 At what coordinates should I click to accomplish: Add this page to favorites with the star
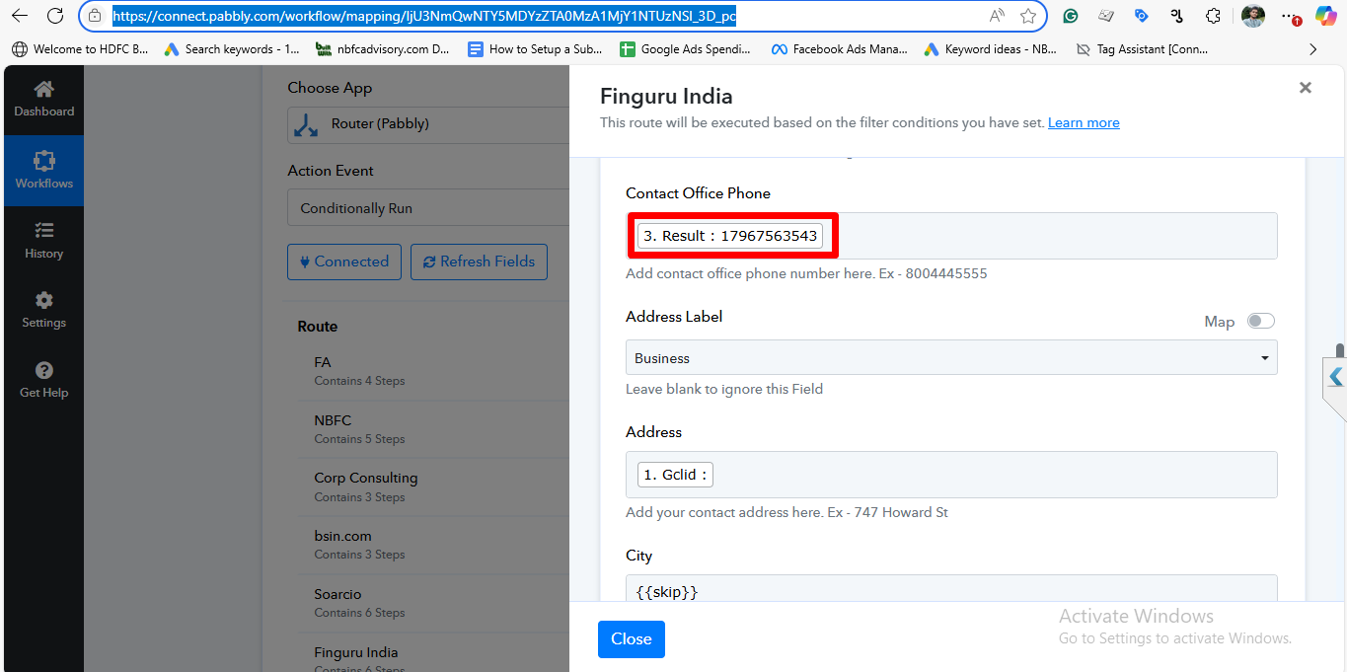[x=1028, y=16]
